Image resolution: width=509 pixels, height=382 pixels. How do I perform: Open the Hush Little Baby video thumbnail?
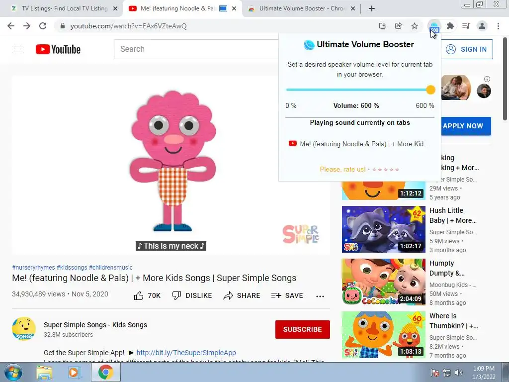(383, 229)
